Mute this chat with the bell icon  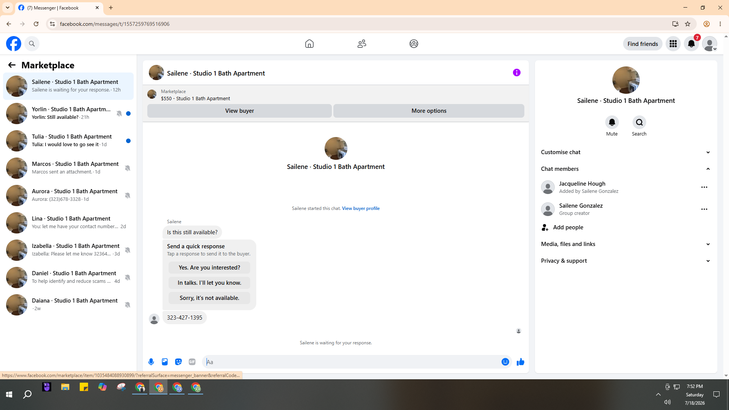[612, 122]
